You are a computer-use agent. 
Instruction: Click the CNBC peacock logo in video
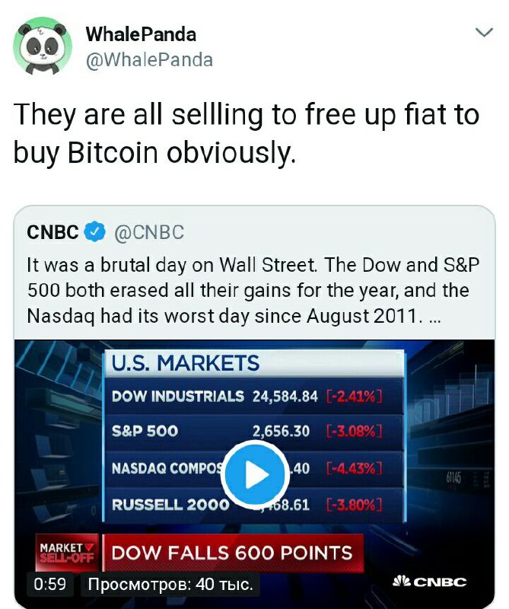(x=428, y=582)
